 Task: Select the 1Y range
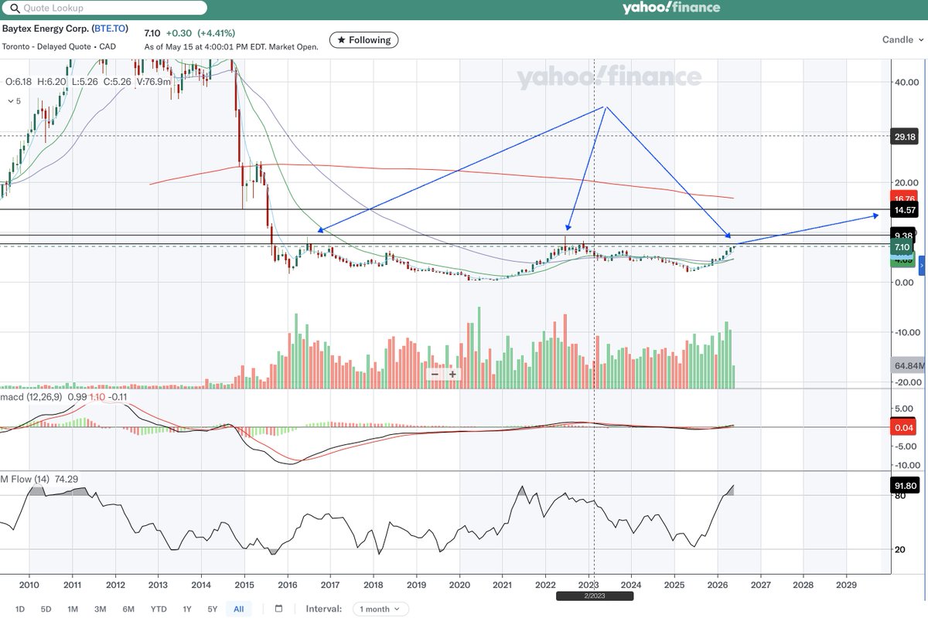click(187, 609)
